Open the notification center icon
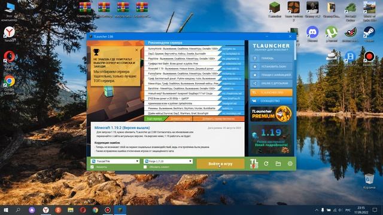Viewport: 383px width, 215px height. [x=375, y=210]
